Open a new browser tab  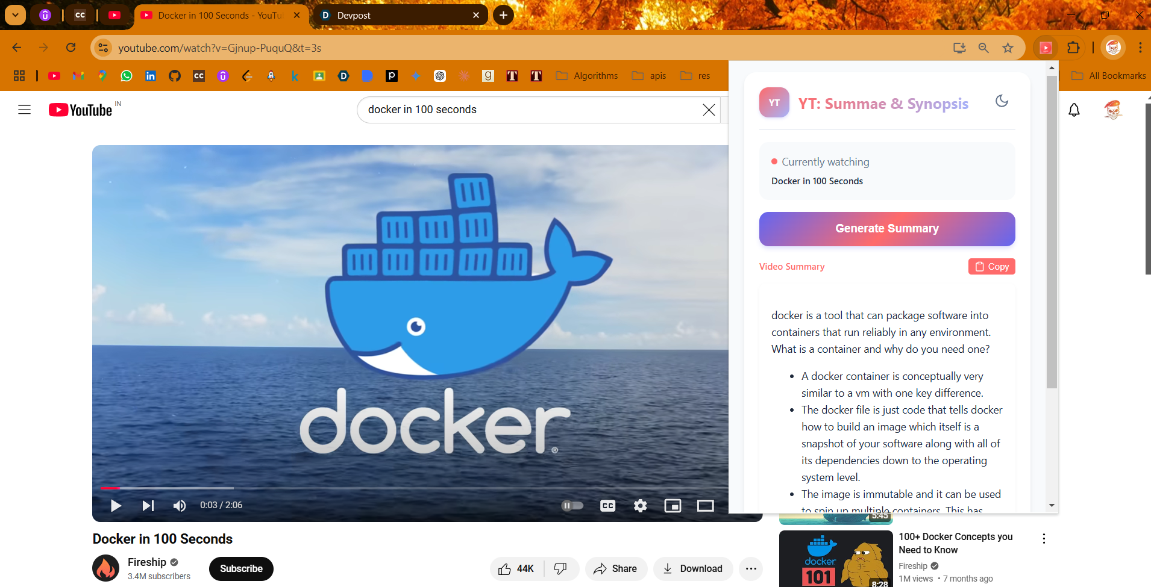pos(503,15)
